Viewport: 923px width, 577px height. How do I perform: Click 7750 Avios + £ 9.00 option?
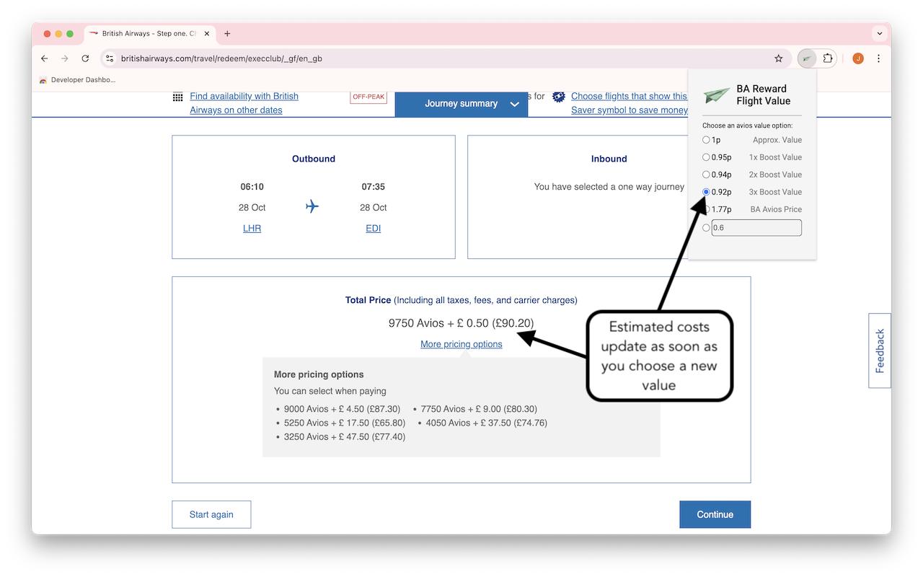click(479, 409)
